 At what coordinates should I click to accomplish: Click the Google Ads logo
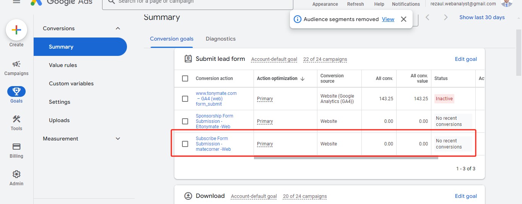coord(61,2)
